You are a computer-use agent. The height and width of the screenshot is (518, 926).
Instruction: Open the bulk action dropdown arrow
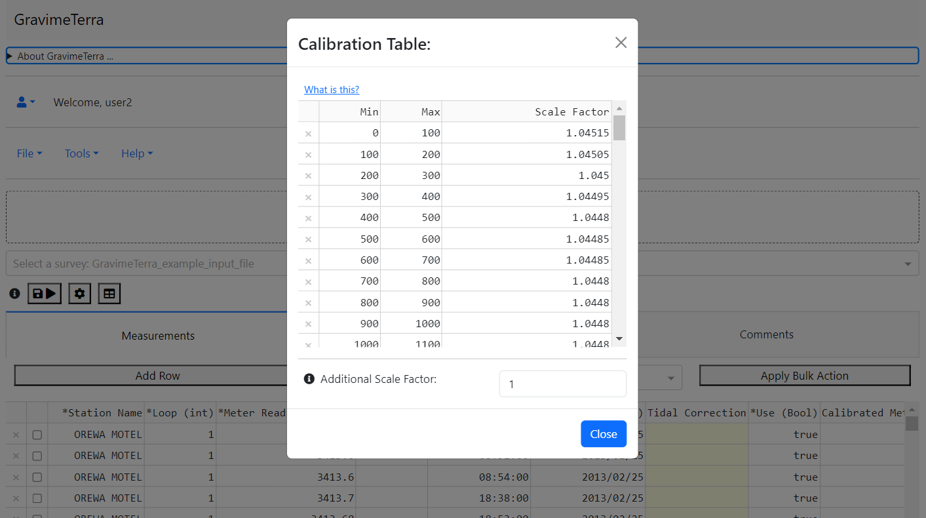pos(671,378)
